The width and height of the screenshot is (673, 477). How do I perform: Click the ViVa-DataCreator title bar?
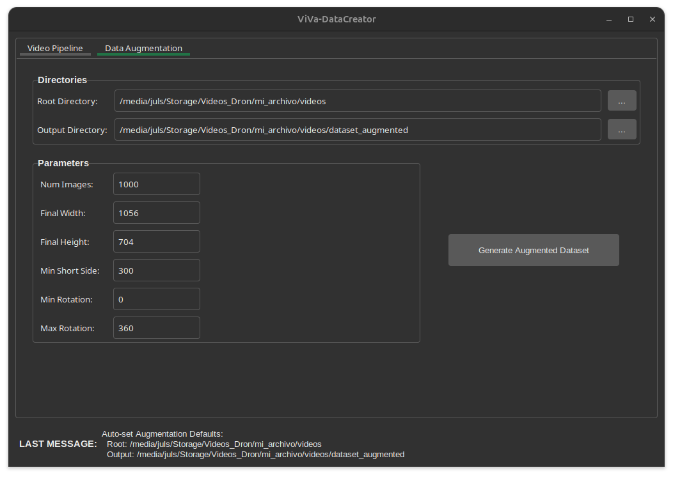pyautogui.click(x=336, y=19)
